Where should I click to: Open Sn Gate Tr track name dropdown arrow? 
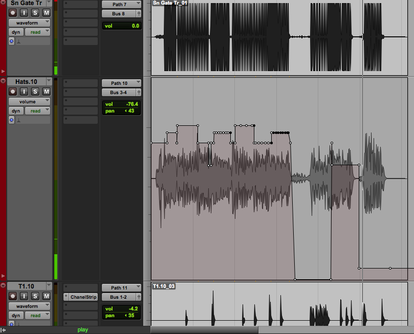(49, 3)
